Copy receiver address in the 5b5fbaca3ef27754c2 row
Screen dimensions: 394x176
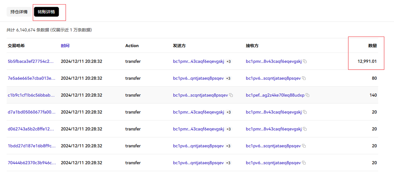coord(305,61)
